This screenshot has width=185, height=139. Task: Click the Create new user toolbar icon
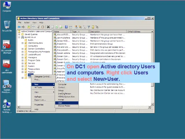point(76,27)
